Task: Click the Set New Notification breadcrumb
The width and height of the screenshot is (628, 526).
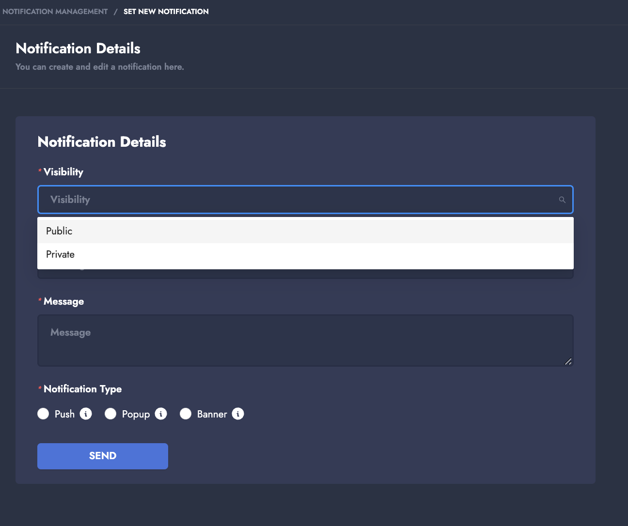Action: click(166, 12)
